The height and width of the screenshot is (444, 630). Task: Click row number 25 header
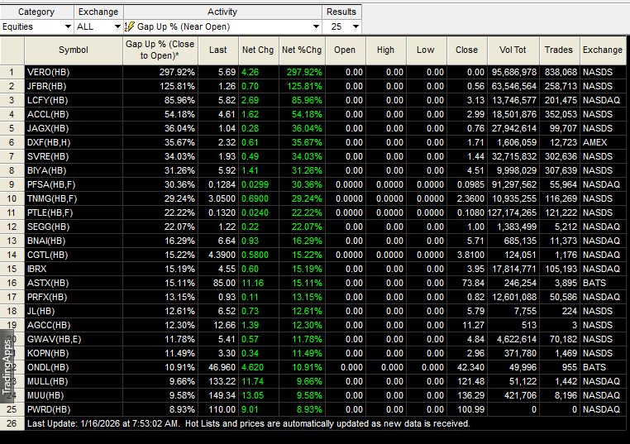[x=12, y=410]
